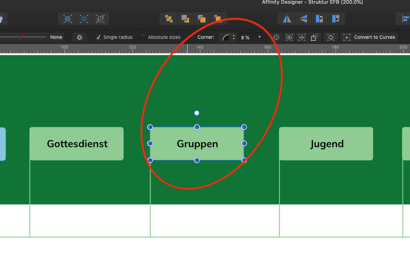The height and width of the screenshot is (255, 410).
Task: Click the left-middle selection handle
Action: click(x=150, y=144)
